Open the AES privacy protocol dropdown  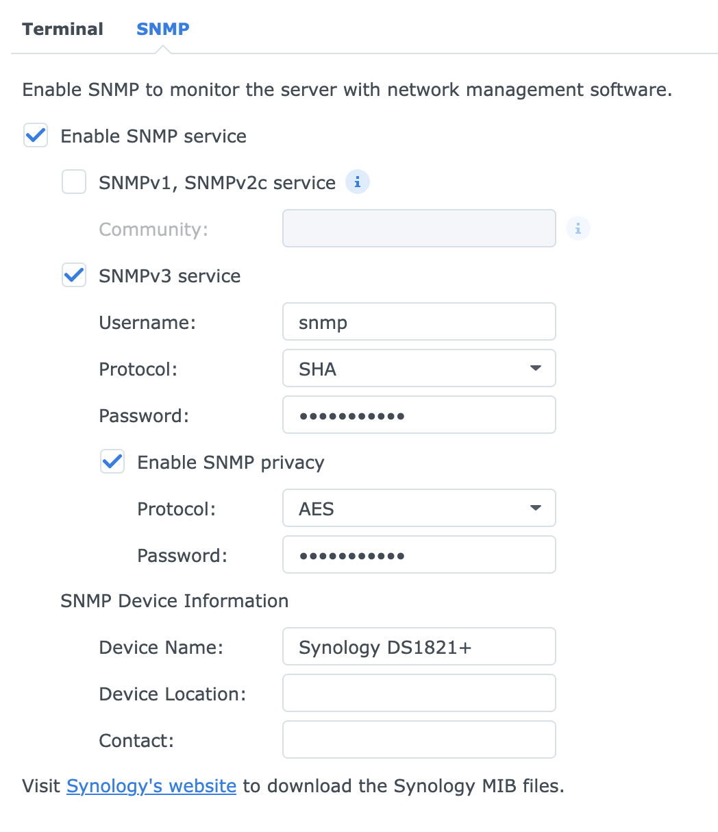tap(419, 509)
